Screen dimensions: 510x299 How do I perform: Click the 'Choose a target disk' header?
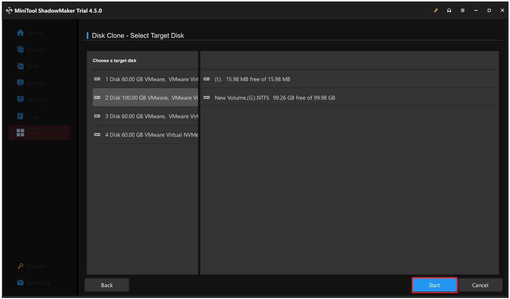click(x=115, y=60)
